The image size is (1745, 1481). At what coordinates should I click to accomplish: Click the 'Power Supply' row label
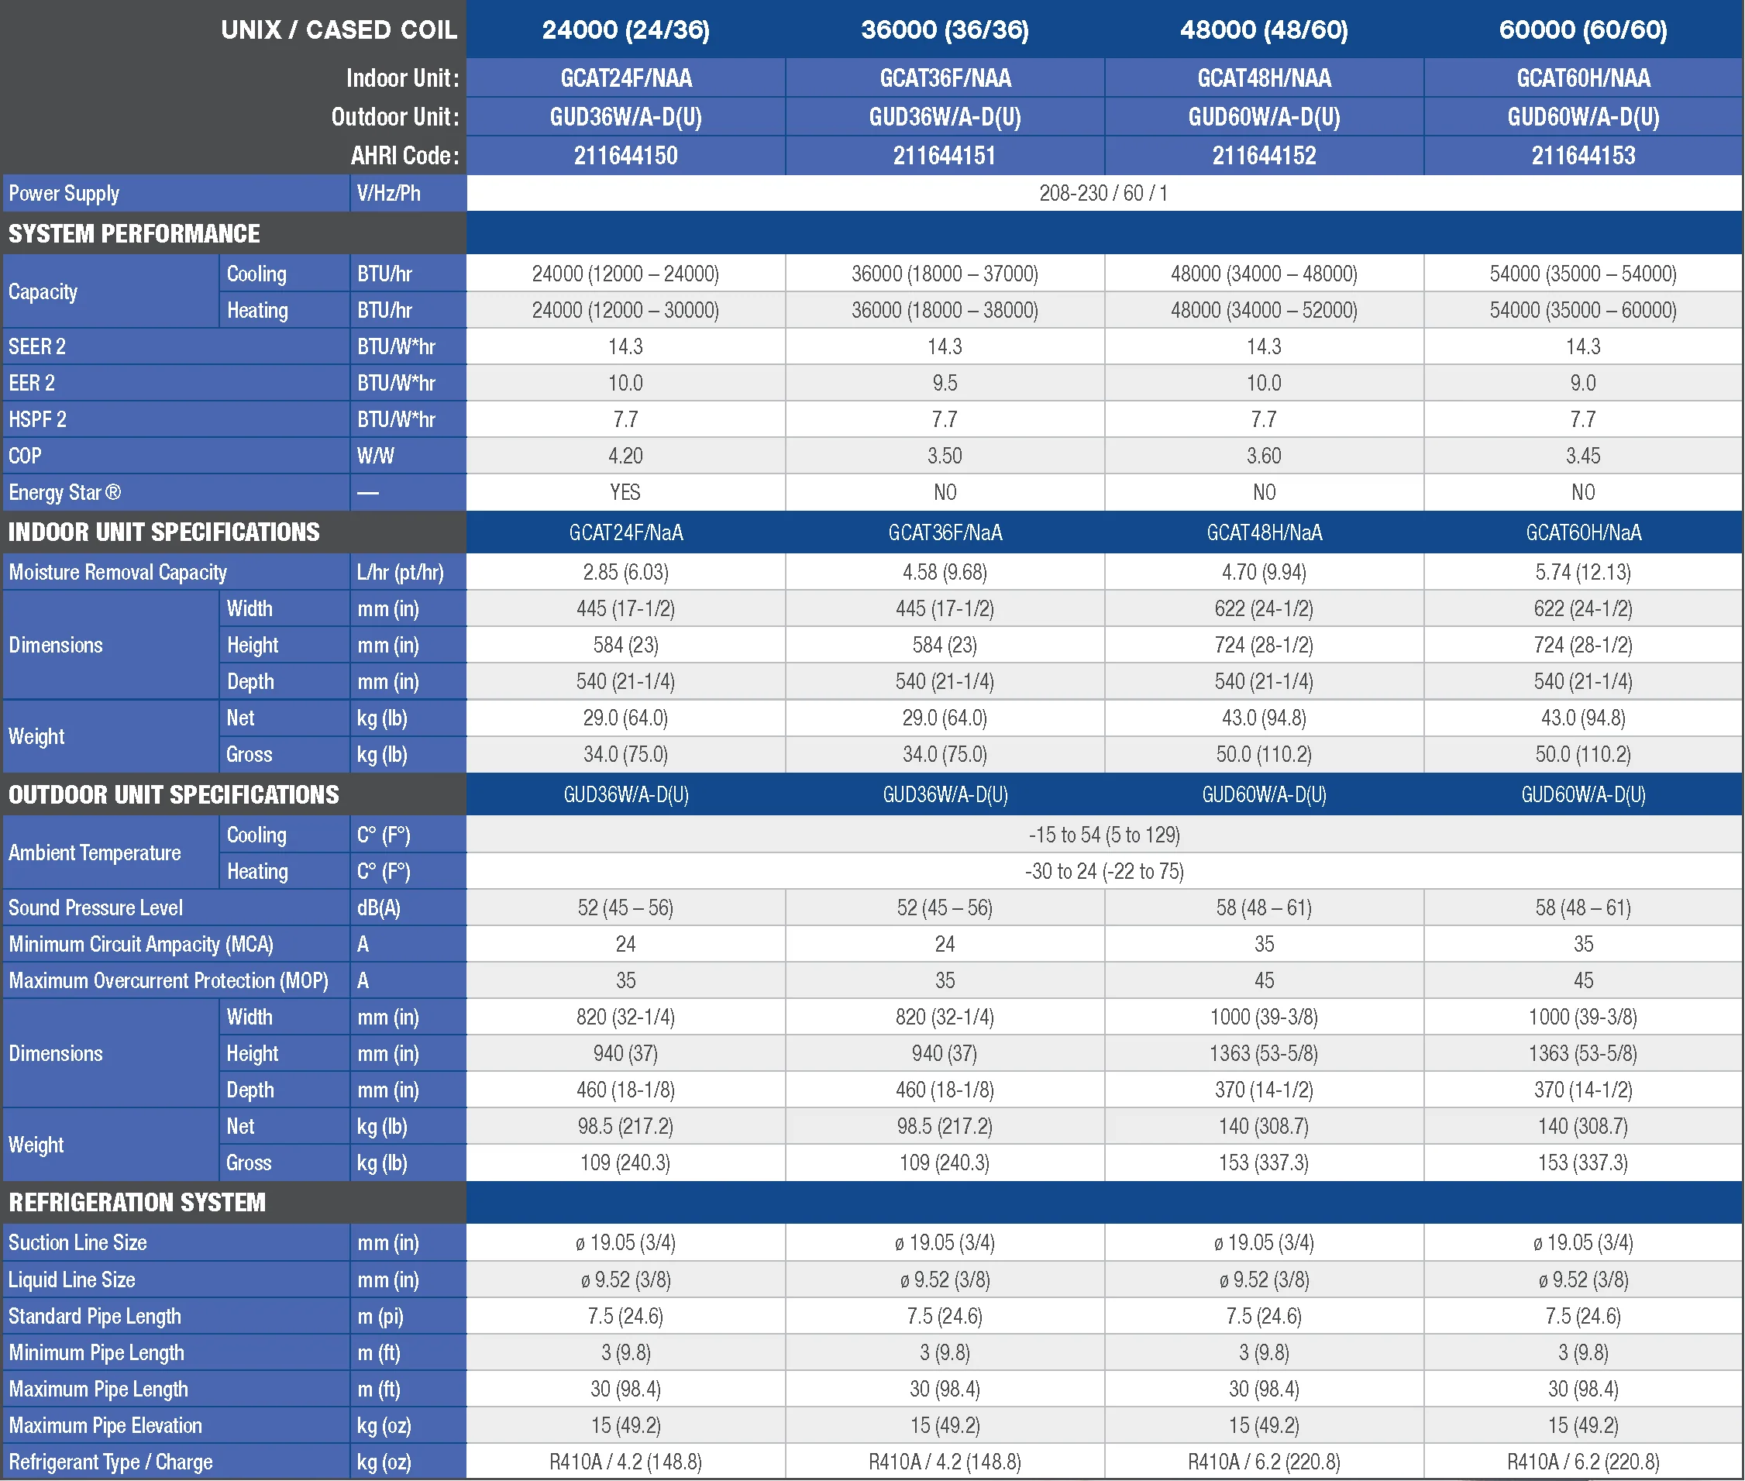pos(64,193)
